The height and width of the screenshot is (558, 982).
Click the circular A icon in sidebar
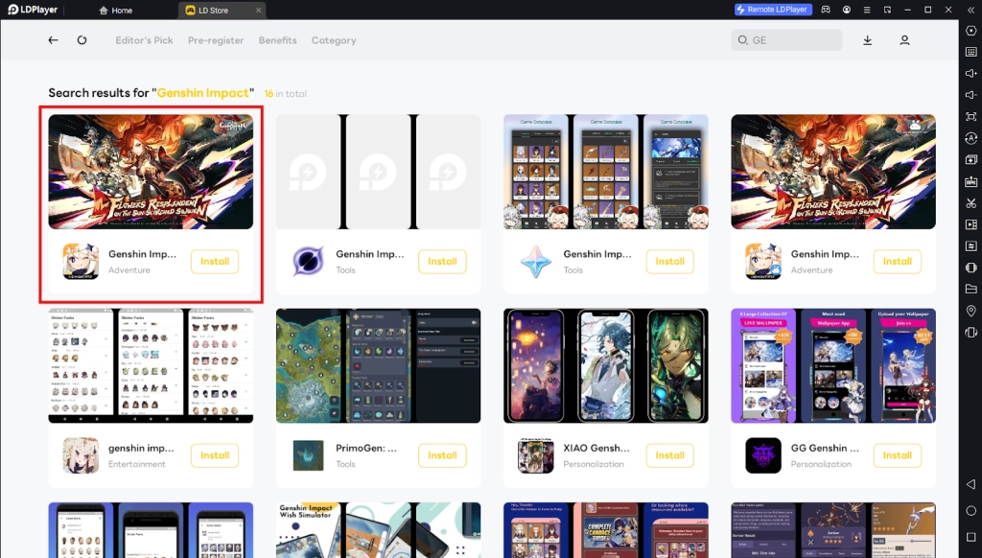(970, 138)
